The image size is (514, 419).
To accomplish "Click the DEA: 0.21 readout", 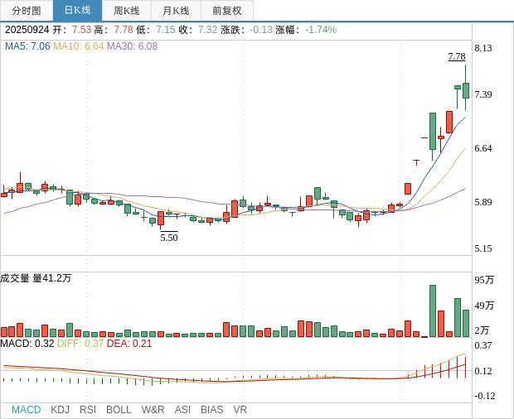I will click(129, 344).
